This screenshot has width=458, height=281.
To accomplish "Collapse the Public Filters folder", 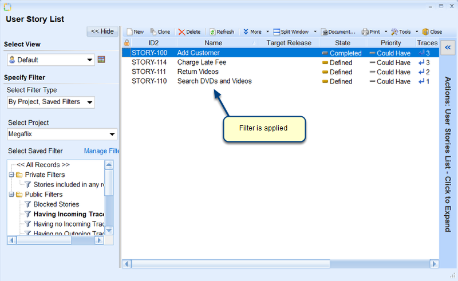I will pos(11,195).
